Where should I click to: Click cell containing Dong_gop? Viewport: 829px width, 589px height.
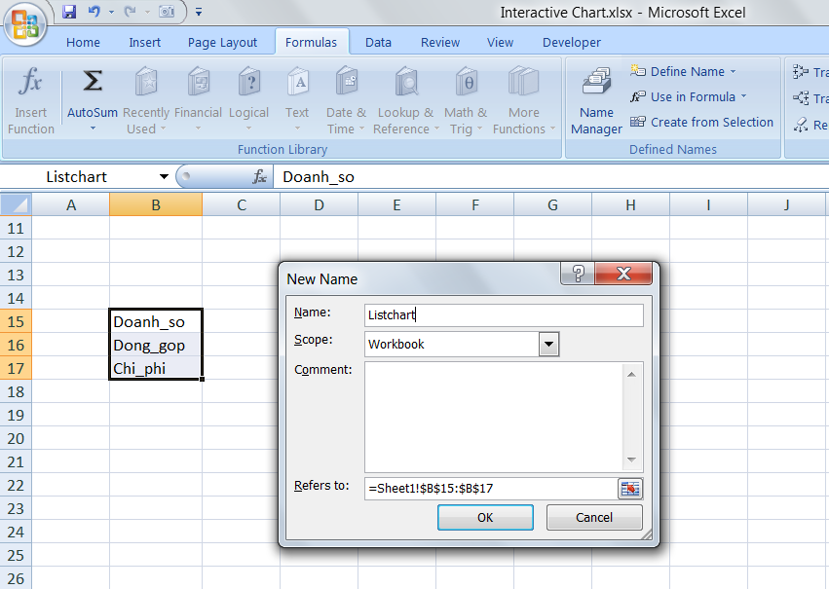[x=156, y=345]
